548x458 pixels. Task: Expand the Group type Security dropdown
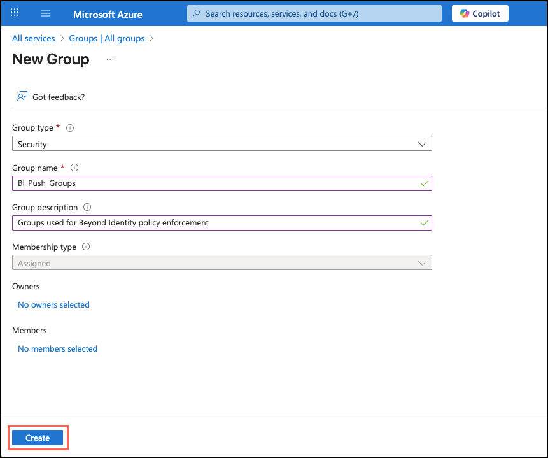point(221,144)
